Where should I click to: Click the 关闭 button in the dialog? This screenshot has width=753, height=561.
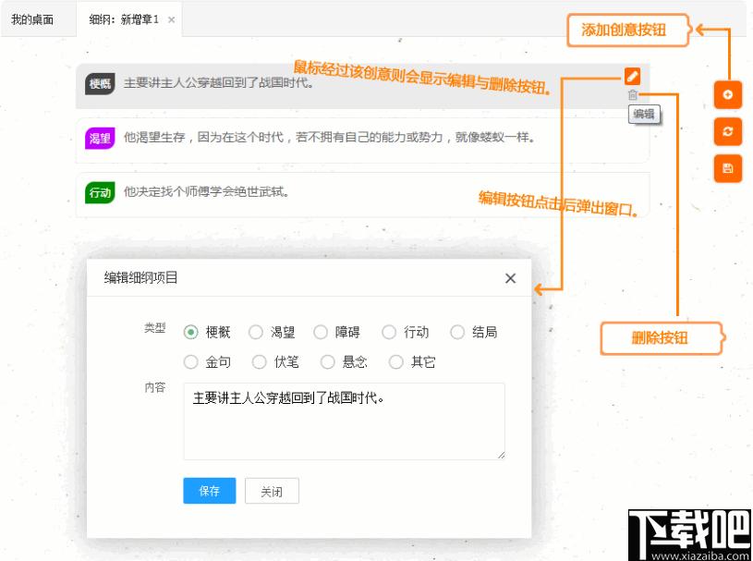272,491
